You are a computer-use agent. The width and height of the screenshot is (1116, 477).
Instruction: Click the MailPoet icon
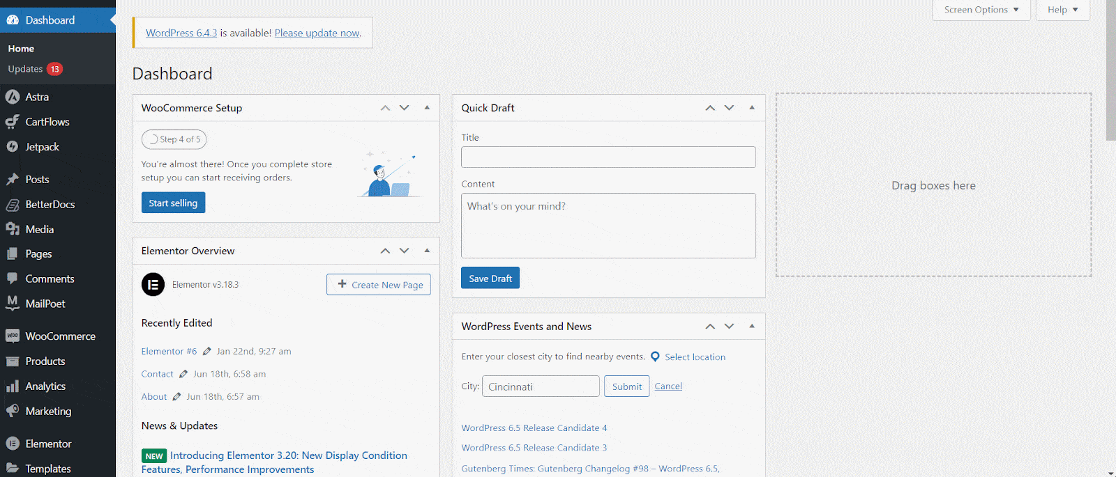pos(13,303)
